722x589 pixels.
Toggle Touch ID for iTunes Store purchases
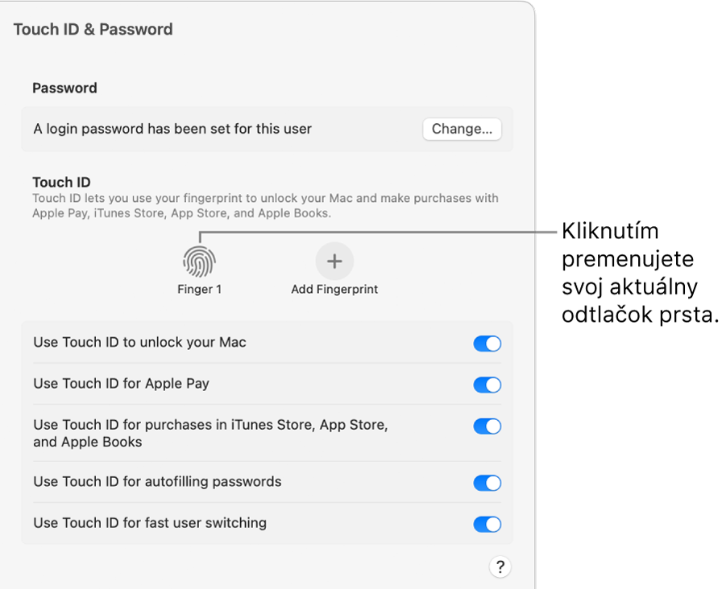tap(487, 426)
